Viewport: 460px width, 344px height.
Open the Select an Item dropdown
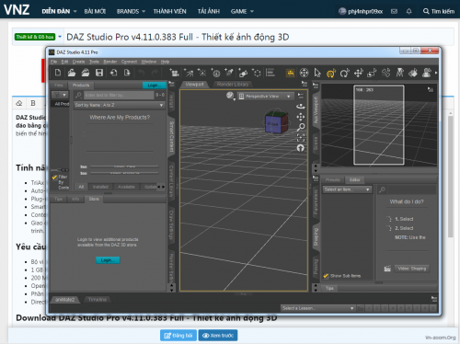pos(347,189)
